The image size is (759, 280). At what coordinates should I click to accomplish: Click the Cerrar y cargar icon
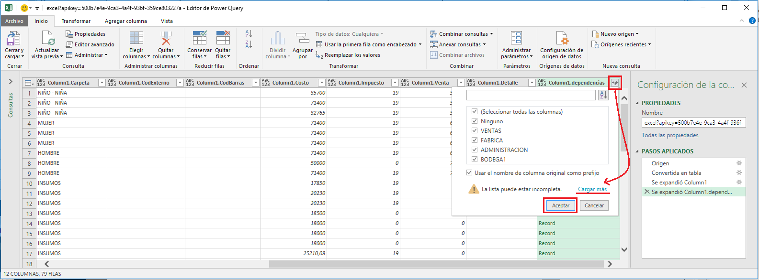tap(13, 39)
